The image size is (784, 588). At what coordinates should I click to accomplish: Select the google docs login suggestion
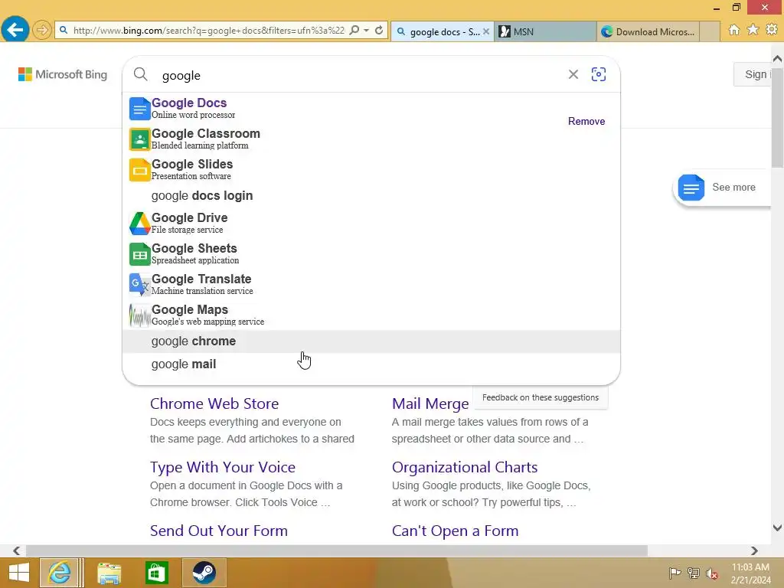point(371,195)
